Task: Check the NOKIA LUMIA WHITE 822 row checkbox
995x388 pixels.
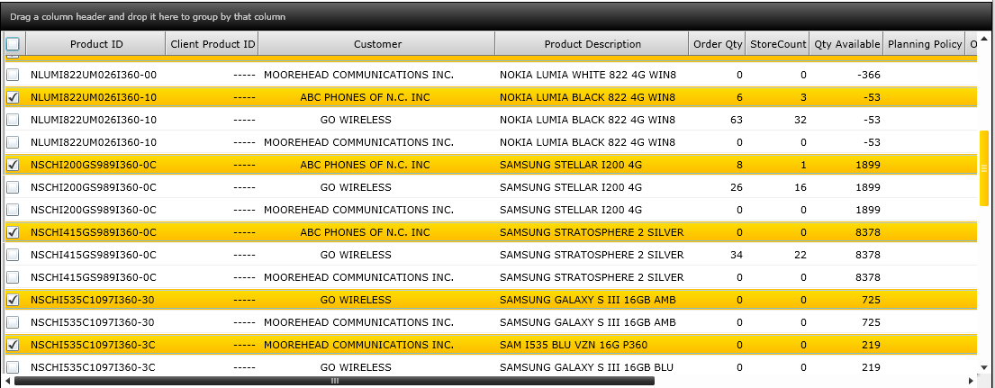Action: (13, 75)
